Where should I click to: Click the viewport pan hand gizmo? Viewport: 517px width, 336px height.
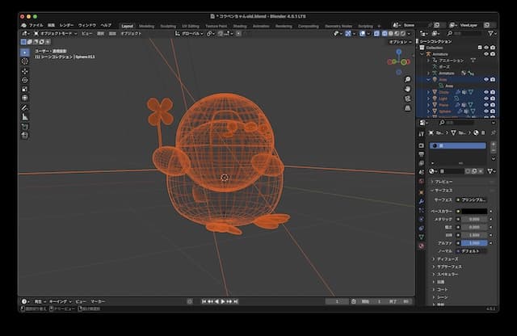click(x=407, y=89)
